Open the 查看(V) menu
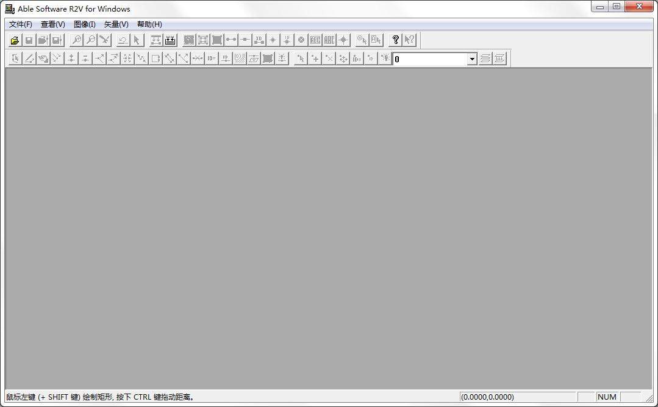The image size is (658, 407). pos(52,24)
